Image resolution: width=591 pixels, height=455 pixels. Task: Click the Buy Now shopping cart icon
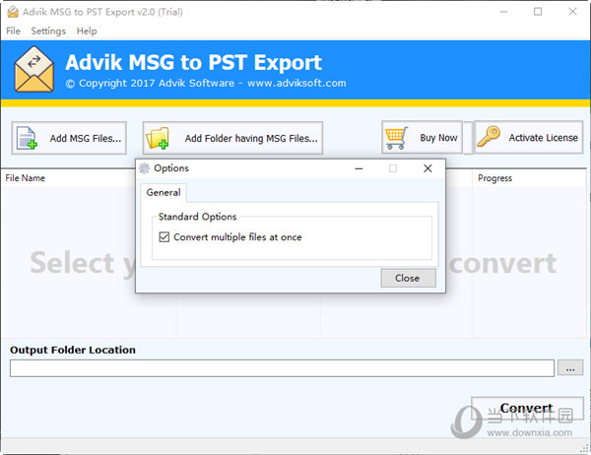[396, 138]
